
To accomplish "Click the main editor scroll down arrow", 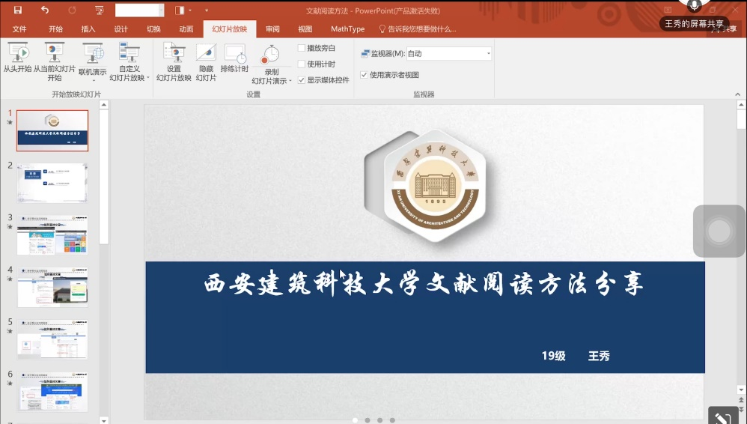I will 741,390.
